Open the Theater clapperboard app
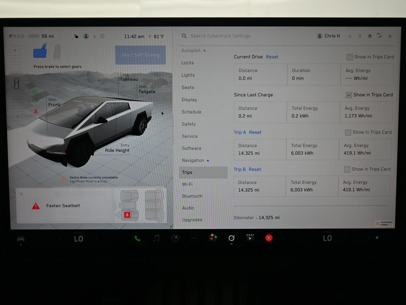Image resolution: width=406 pixels, height=305 pixels. pos(250,238)
